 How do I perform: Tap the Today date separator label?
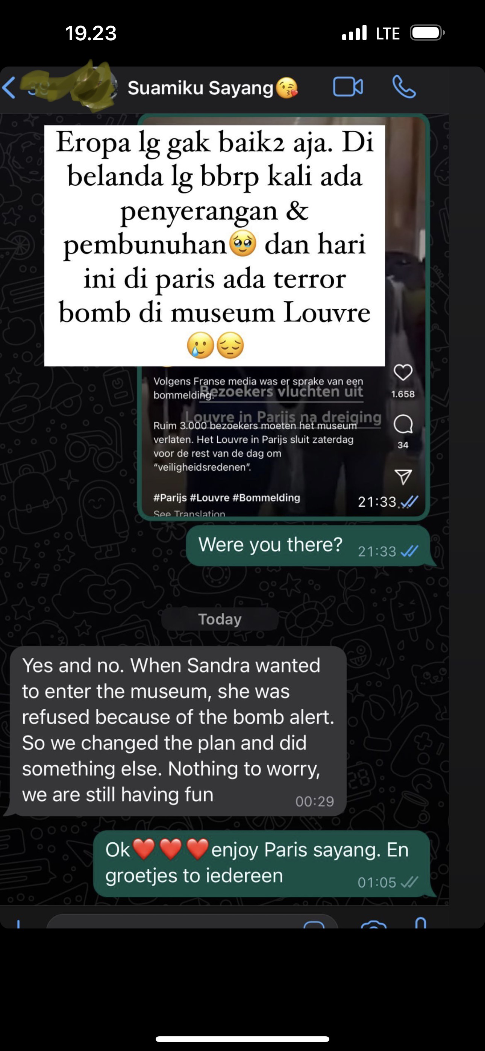(x=220, y=619)
